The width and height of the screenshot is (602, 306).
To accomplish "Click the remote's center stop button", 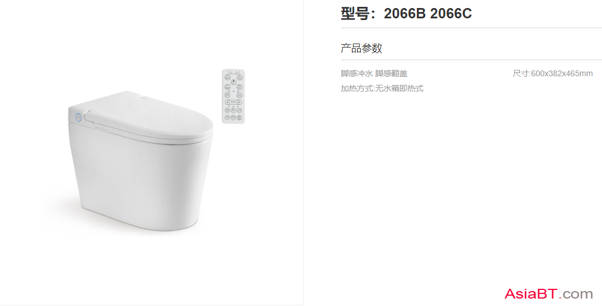I will tap(233, 82).
